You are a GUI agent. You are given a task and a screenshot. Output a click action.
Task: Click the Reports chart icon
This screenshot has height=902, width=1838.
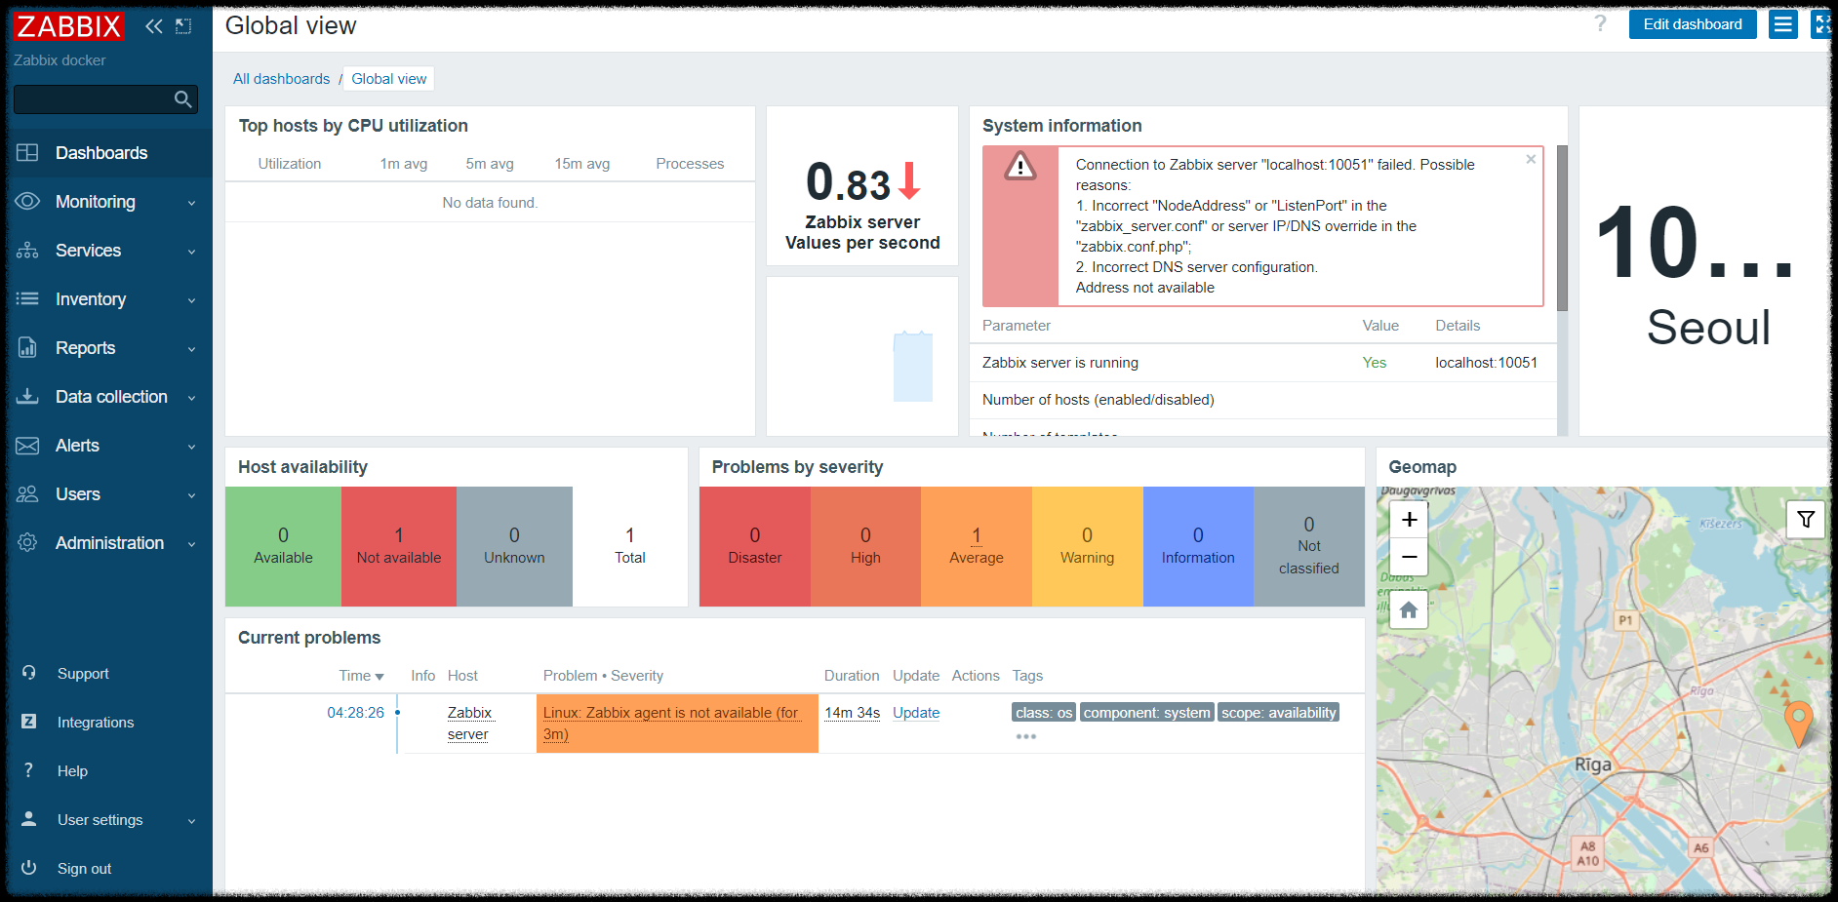[x=27, y=348]
